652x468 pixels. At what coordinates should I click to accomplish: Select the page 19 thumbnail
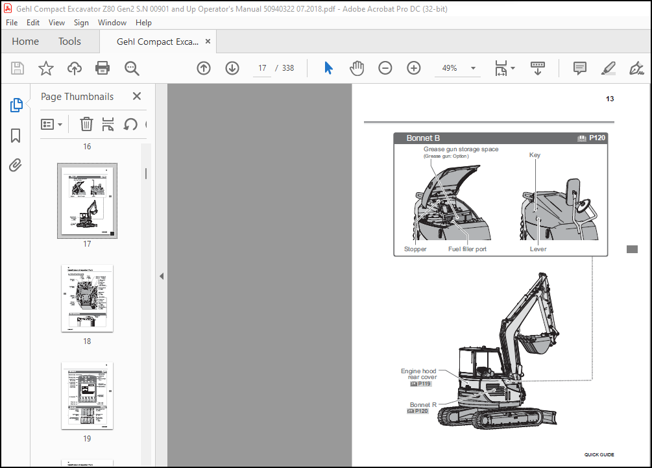[87, 395]
